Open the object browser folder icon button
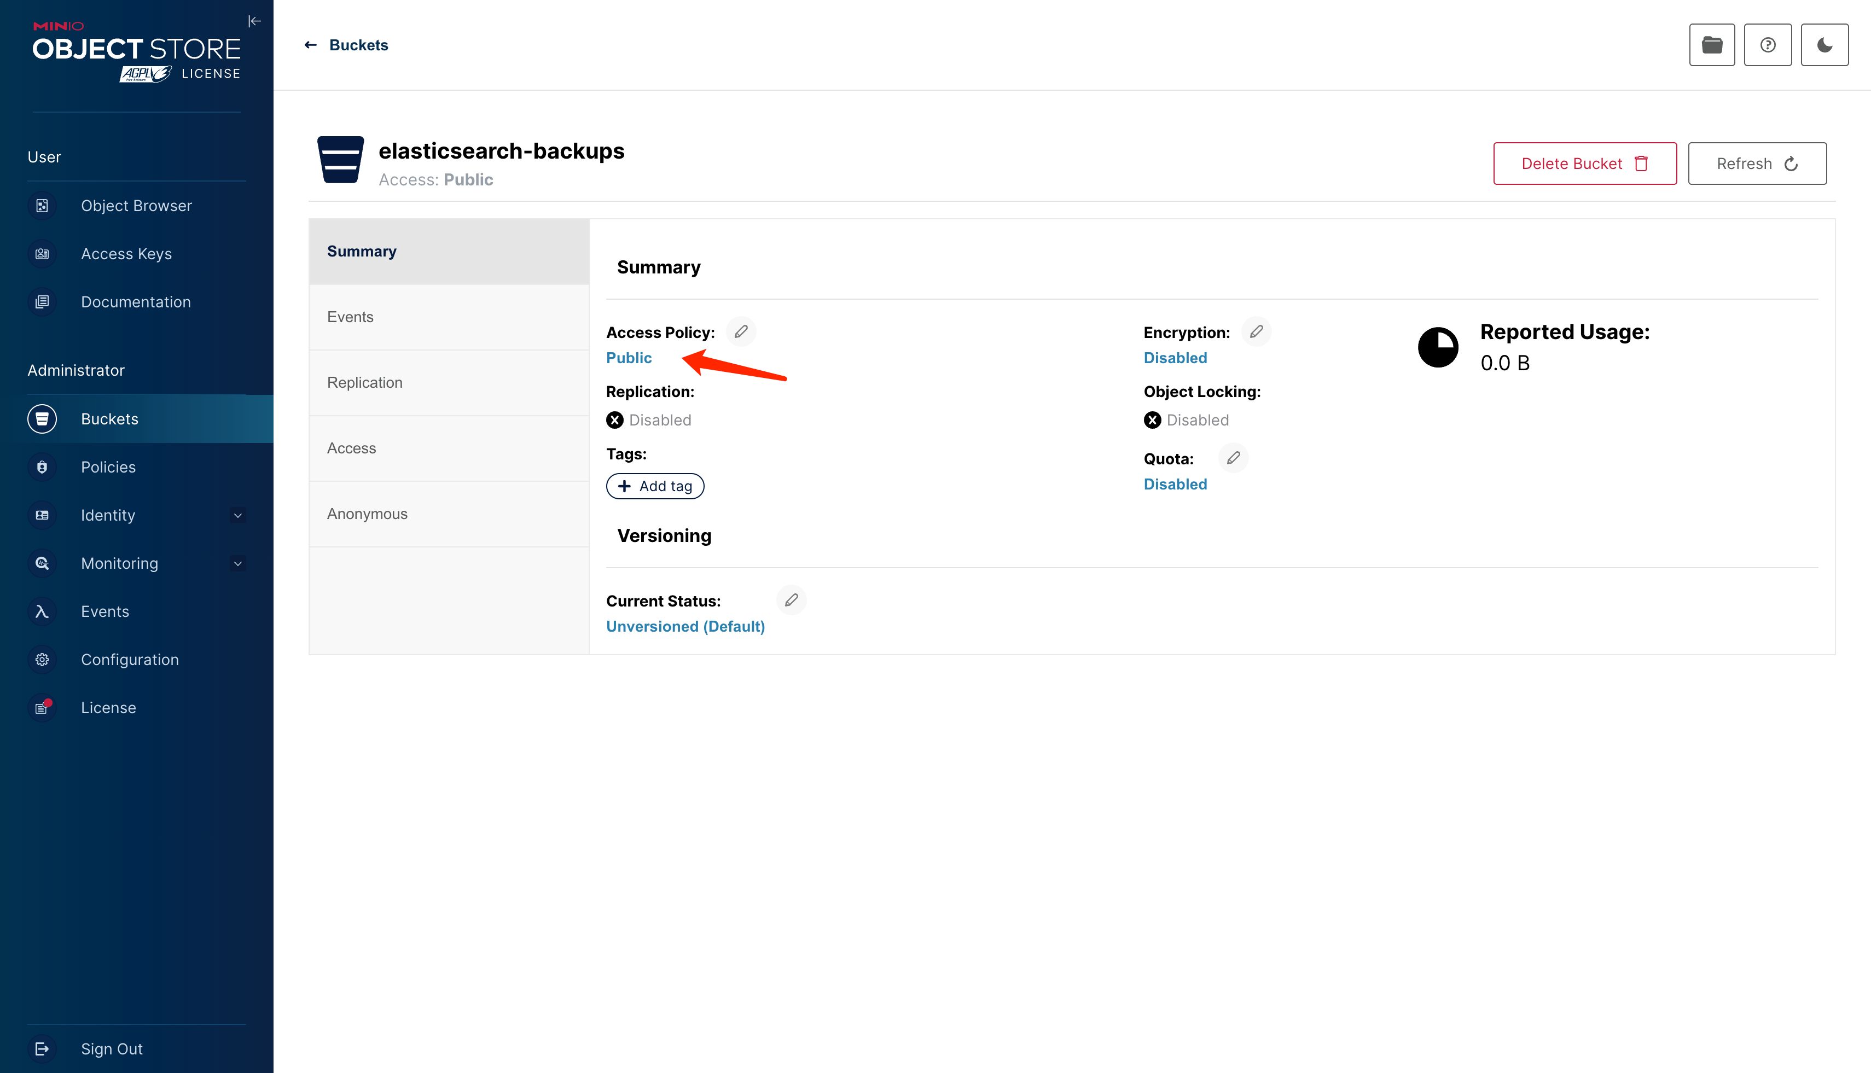The image size is (1871, 1073). point(1711,45)
